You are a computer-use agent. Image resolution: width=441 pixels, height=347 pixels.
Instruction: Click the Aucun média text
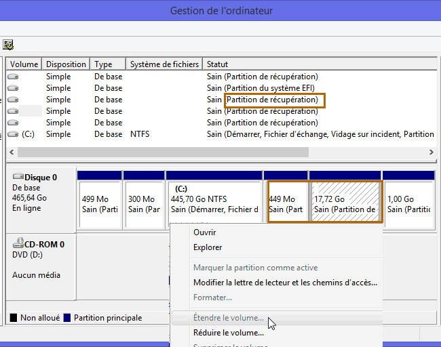pos(36,275)
